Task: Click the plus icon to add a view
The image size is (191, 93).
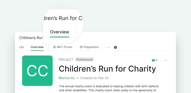Action: click(115, 47)
